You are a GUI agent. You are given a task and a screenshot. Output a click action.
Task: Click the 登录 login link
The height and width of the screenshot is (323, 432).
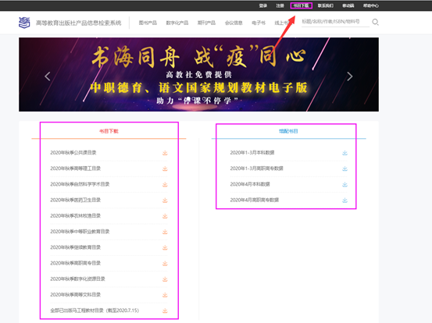click(x=262, y=5)
